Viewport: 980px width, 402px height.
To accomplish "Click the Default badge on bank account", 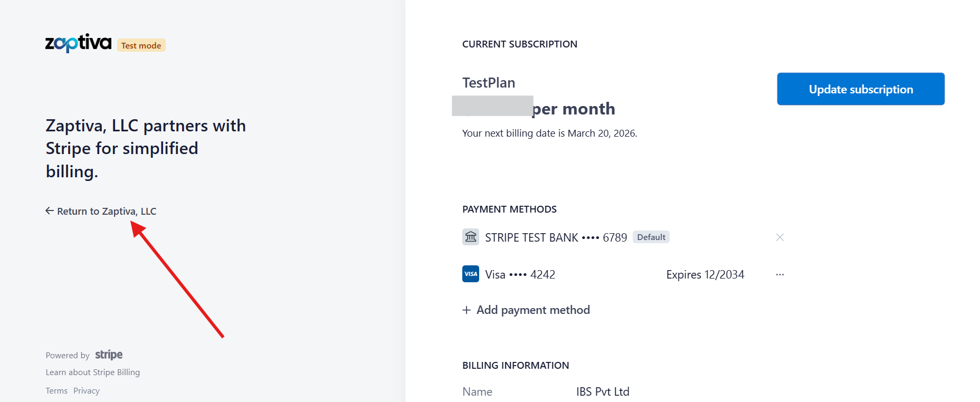I will click(651, 237).
